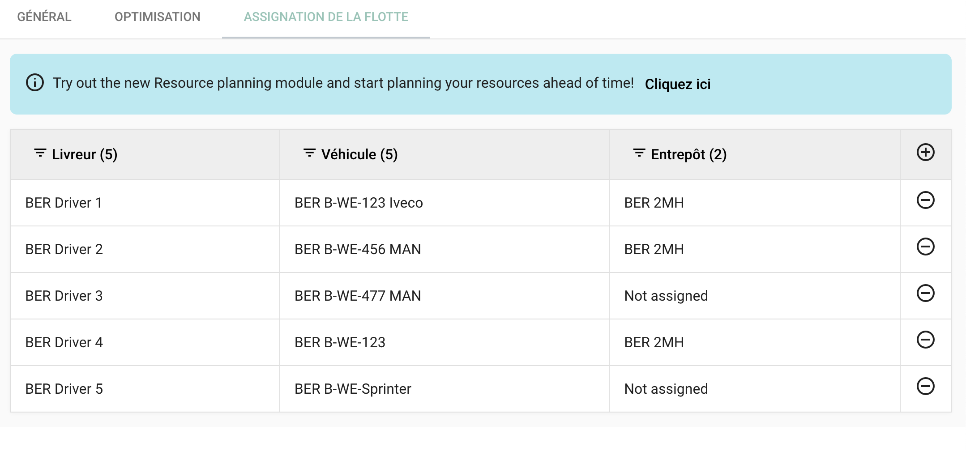Screen dimensions: 966x451
Task: Open Not assigned warehouse for Driver 3
Action: tap(754, 296)
